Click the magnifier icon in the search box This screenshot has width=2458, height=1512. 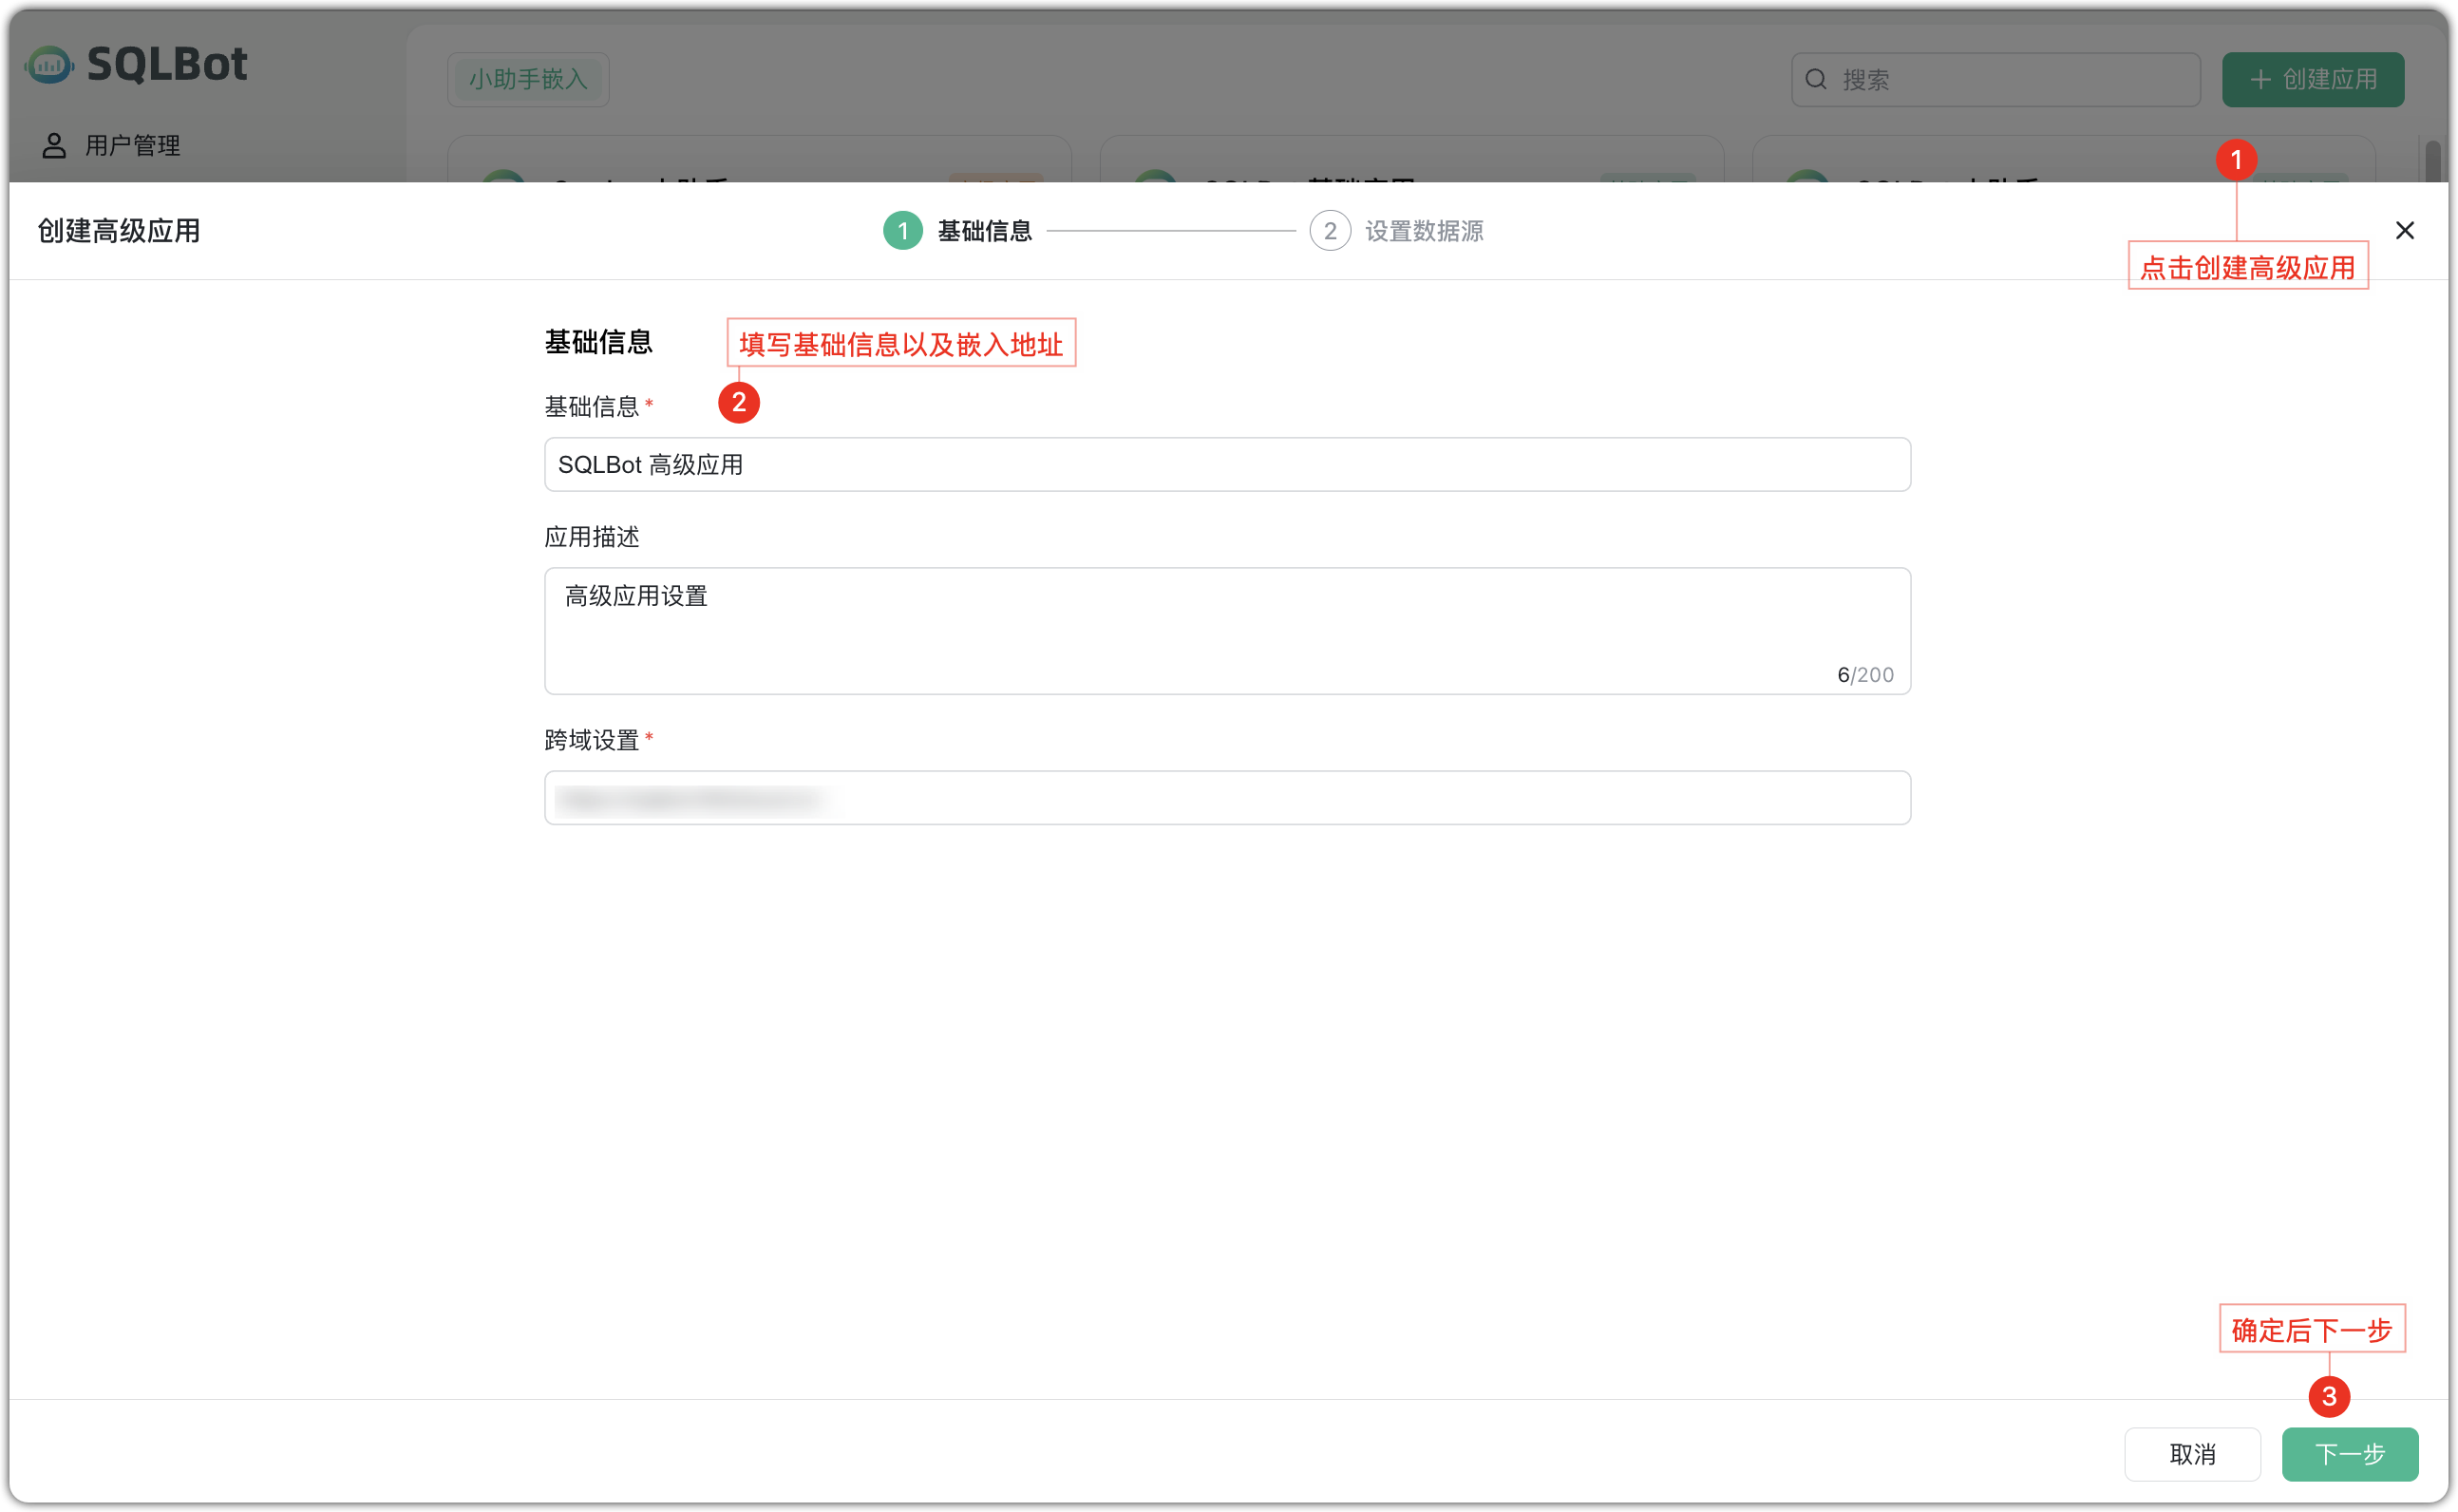(1817, 78)
